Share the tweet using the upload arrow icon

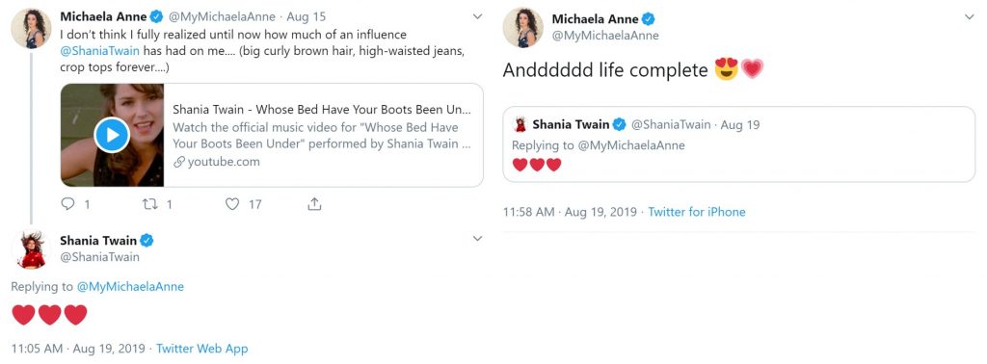pyautogui.click(x=314, y=204)
